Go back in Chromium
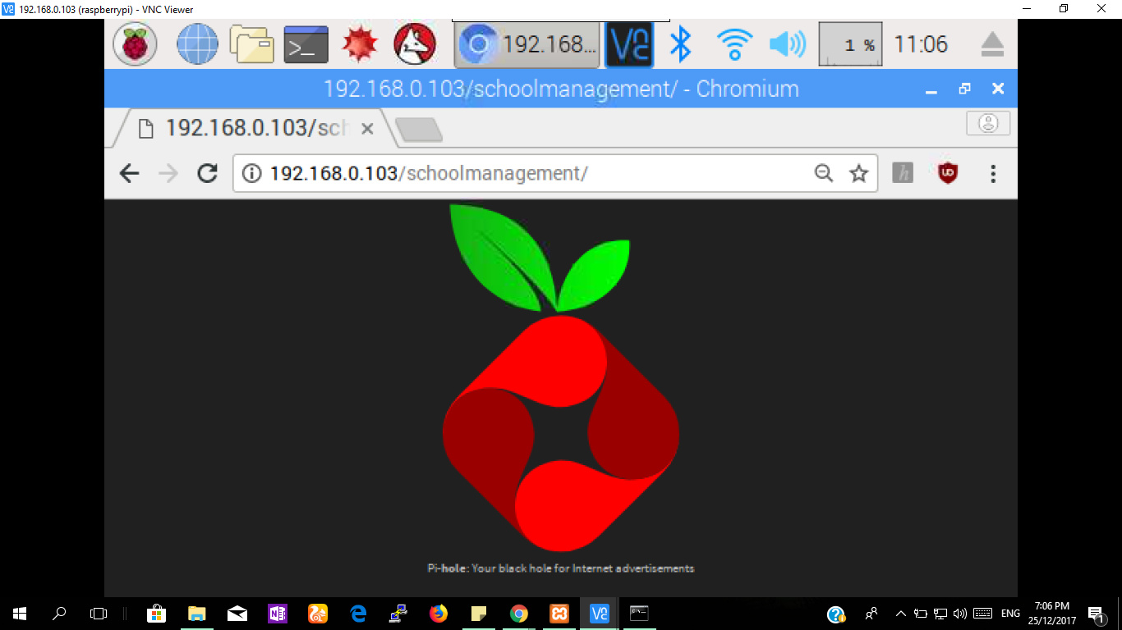 pyautogui.click(x=130, y=173)
